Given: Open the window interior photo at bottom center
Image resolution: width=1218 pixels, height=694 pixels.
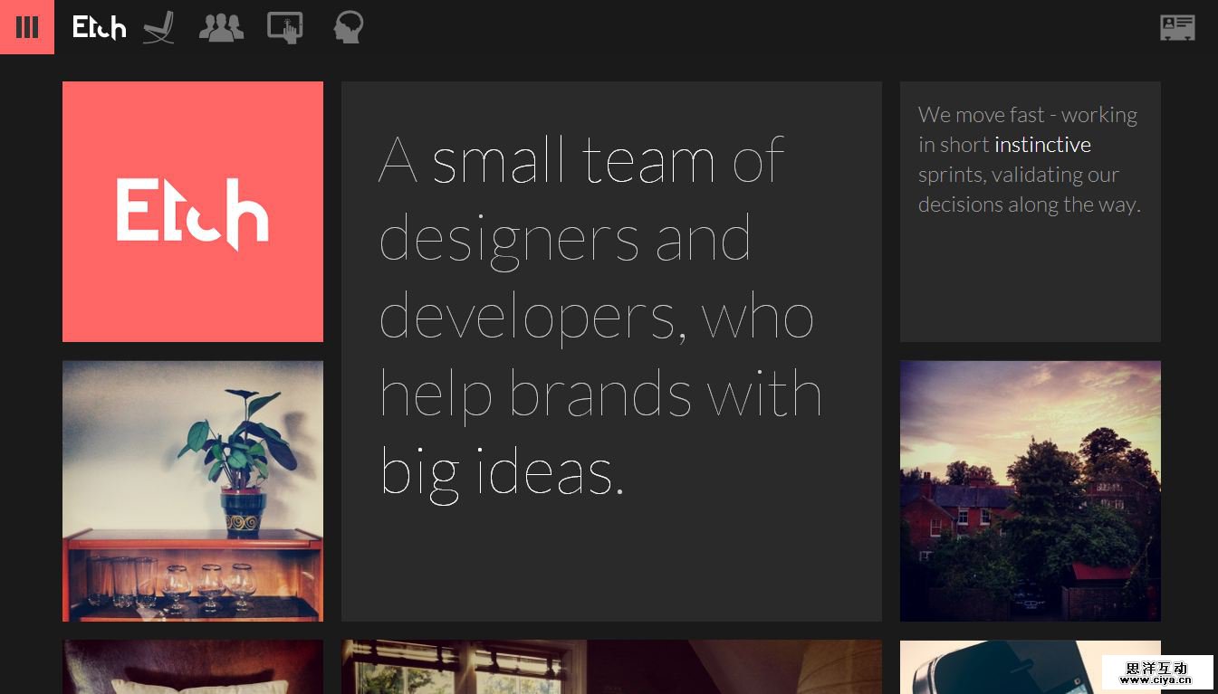Looking at the screenshot, I should [611, 668].
